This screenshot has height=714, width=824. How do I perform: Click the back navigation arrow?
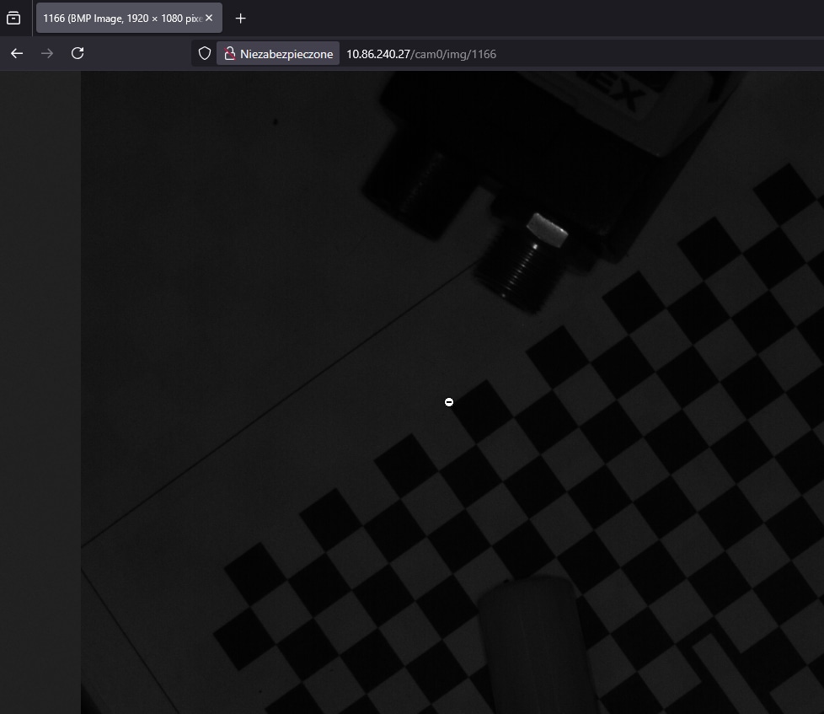point(17,53)
